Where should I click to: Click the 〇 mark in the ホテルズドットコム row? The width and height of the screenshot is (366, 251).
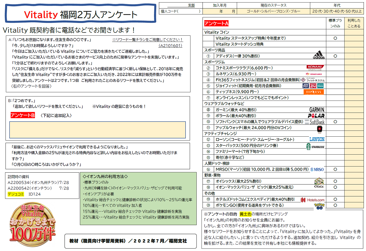tap(335, 199)
